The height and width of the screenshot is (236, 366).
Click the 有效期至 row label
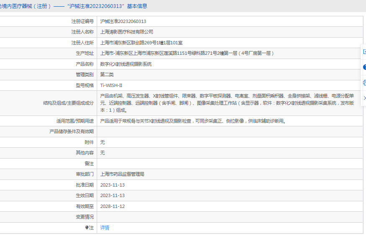point(85,206)
